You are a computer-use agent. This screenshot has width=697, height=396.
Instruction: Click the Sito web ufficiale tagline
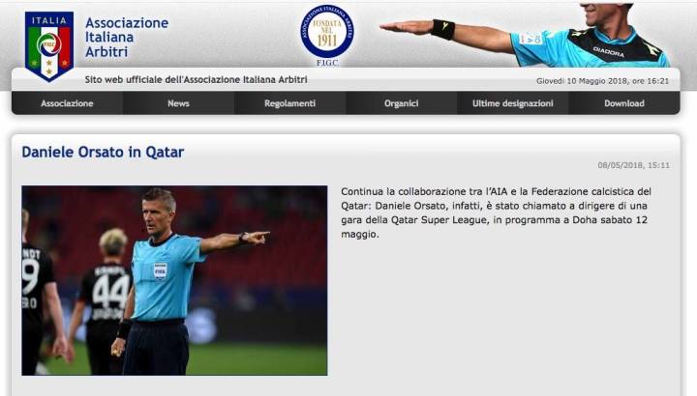pos(196,80)
